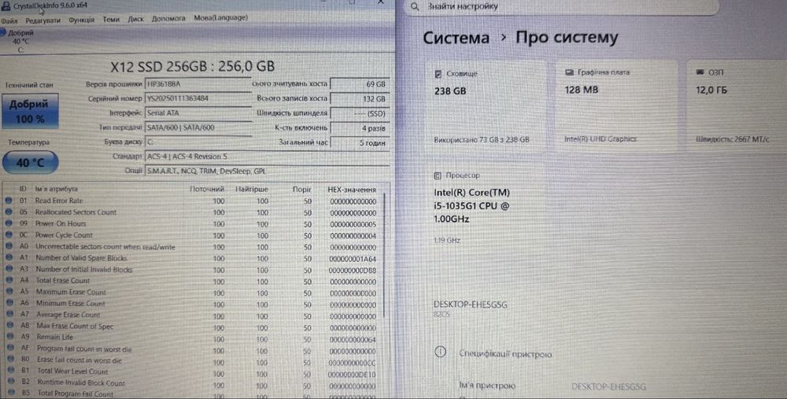Click status dot for Power Cycle Count
787x399 pixels.
[x=9, y=235]
